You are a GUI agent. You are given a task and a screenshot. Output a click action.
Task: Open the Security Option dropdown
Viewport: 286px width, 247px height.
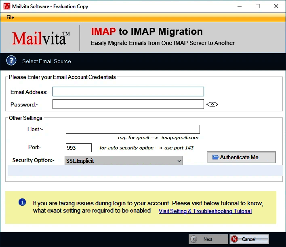(x=124, y=161)
